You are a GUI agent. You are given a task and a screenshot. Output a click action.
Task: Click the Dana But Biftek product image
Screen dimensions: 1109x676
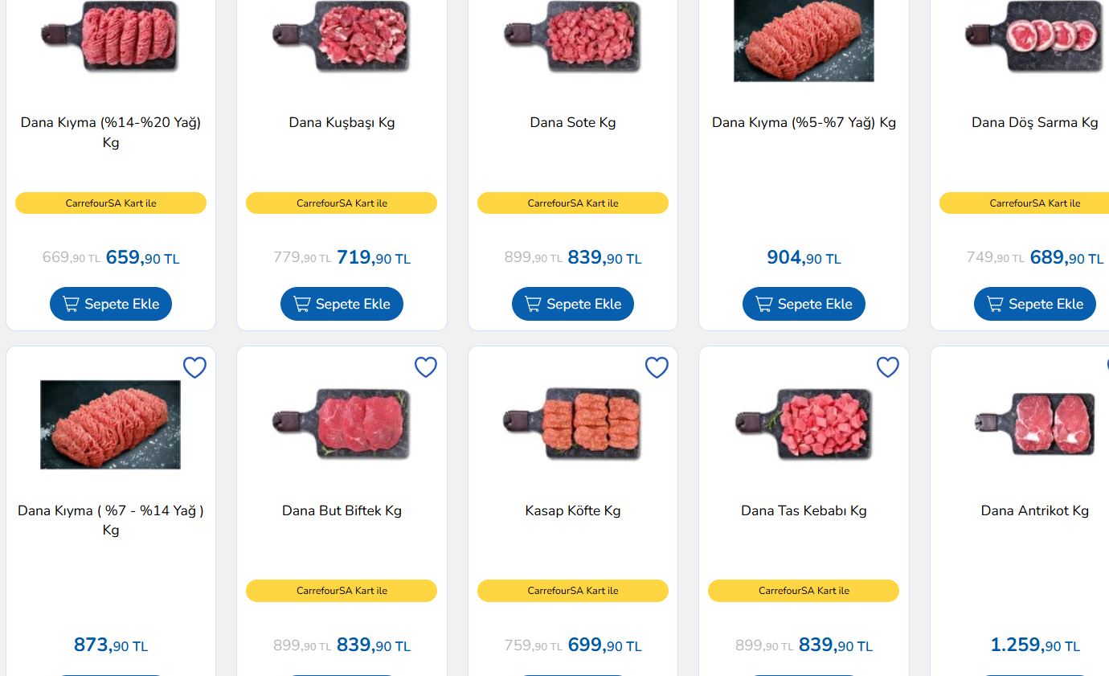tap(342, 424)
